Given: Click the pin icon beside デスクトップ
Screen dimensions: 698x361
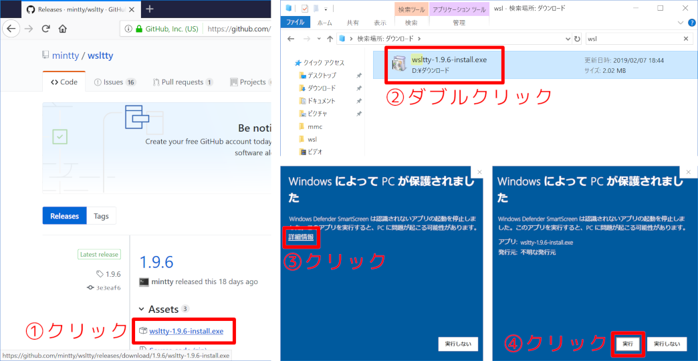Looking at the screenshot, I should click(359, 76).
